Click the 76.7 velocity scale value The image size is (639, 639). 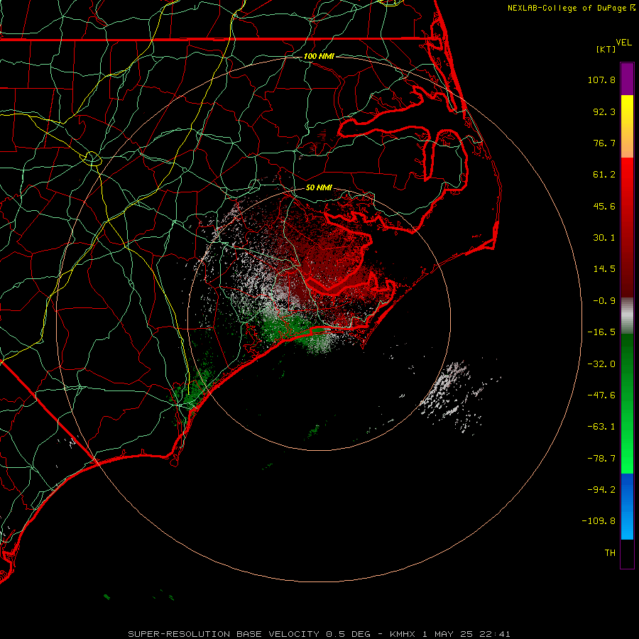tap(604, 143)
